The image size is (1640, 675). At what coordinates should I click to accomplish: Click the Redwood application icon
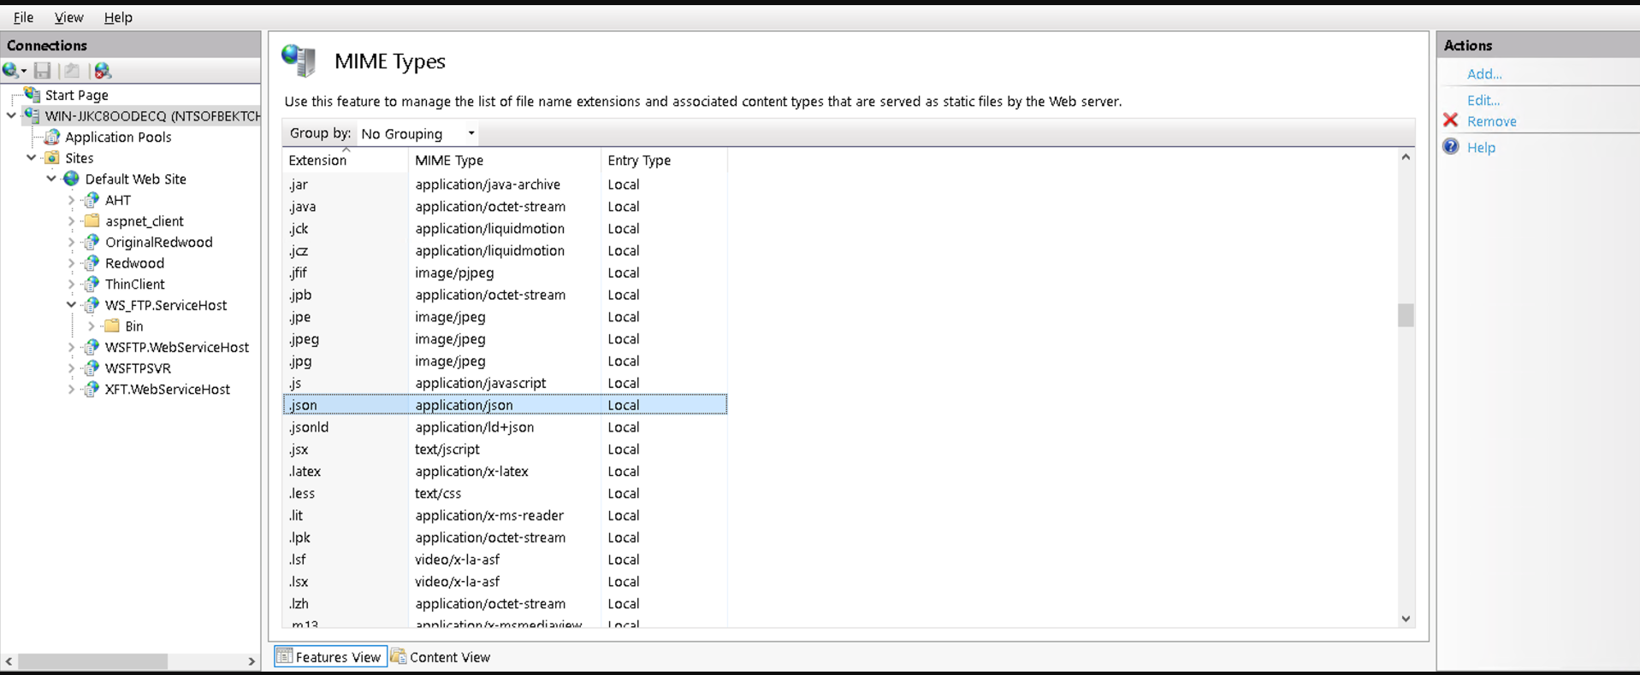pos(92,263)
